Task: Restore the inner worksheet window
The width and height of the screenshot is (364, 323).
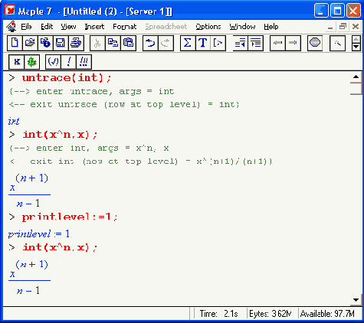Action: [x=343, y=27]
